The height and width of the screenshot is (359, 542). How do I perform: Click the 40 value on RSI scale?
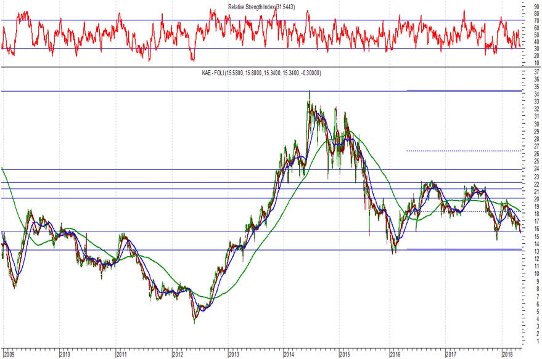click(x=536, y=42)
